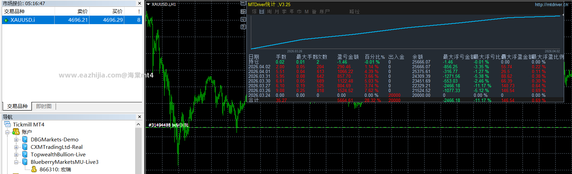Image resolution: width=572 pixels, height=174 pixels.
Task: Click the 交易品种 column header
Action: coord(28,11)
